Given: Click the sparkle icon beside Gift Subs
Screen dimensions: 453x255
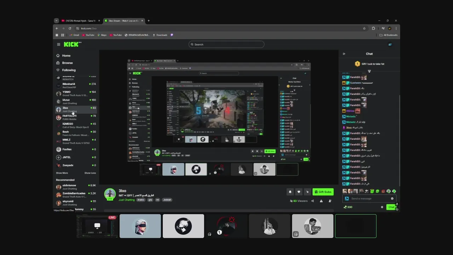Looking at the screenshot, I should tap(307, 192).
